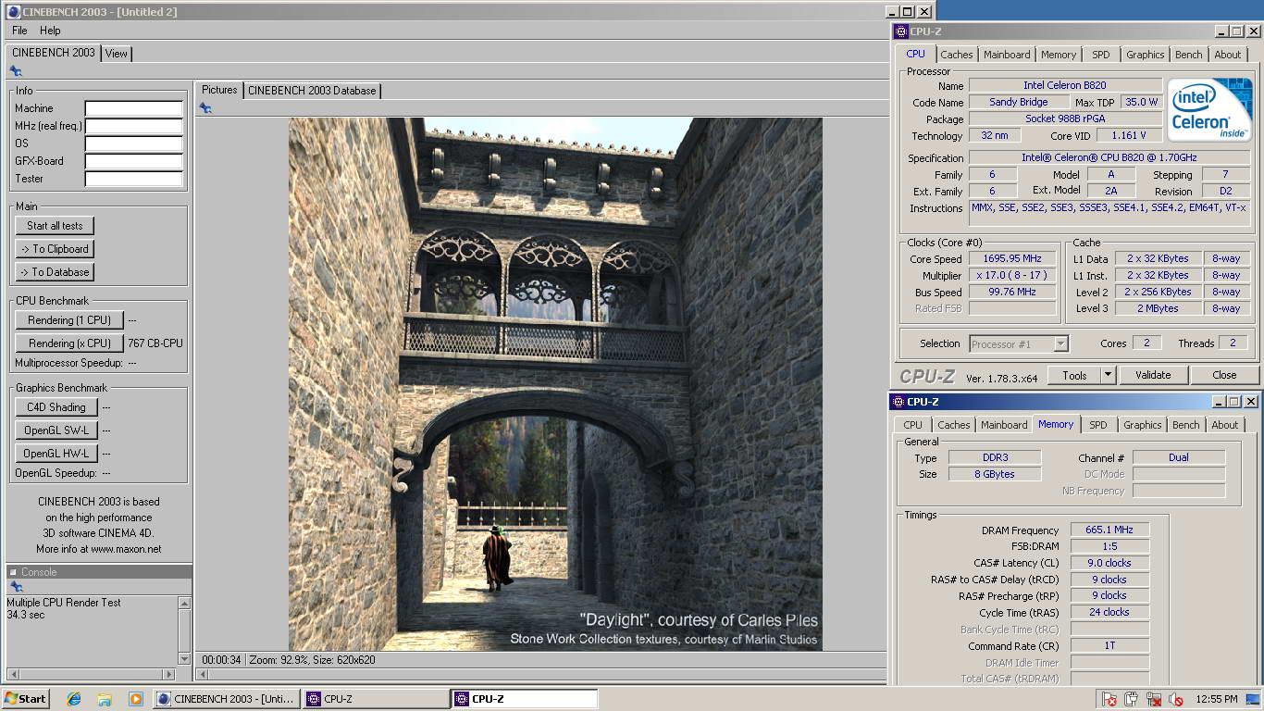Launch media player icon in quick launch
This screenshot has height=711, width=1264.
pos(135,699)
